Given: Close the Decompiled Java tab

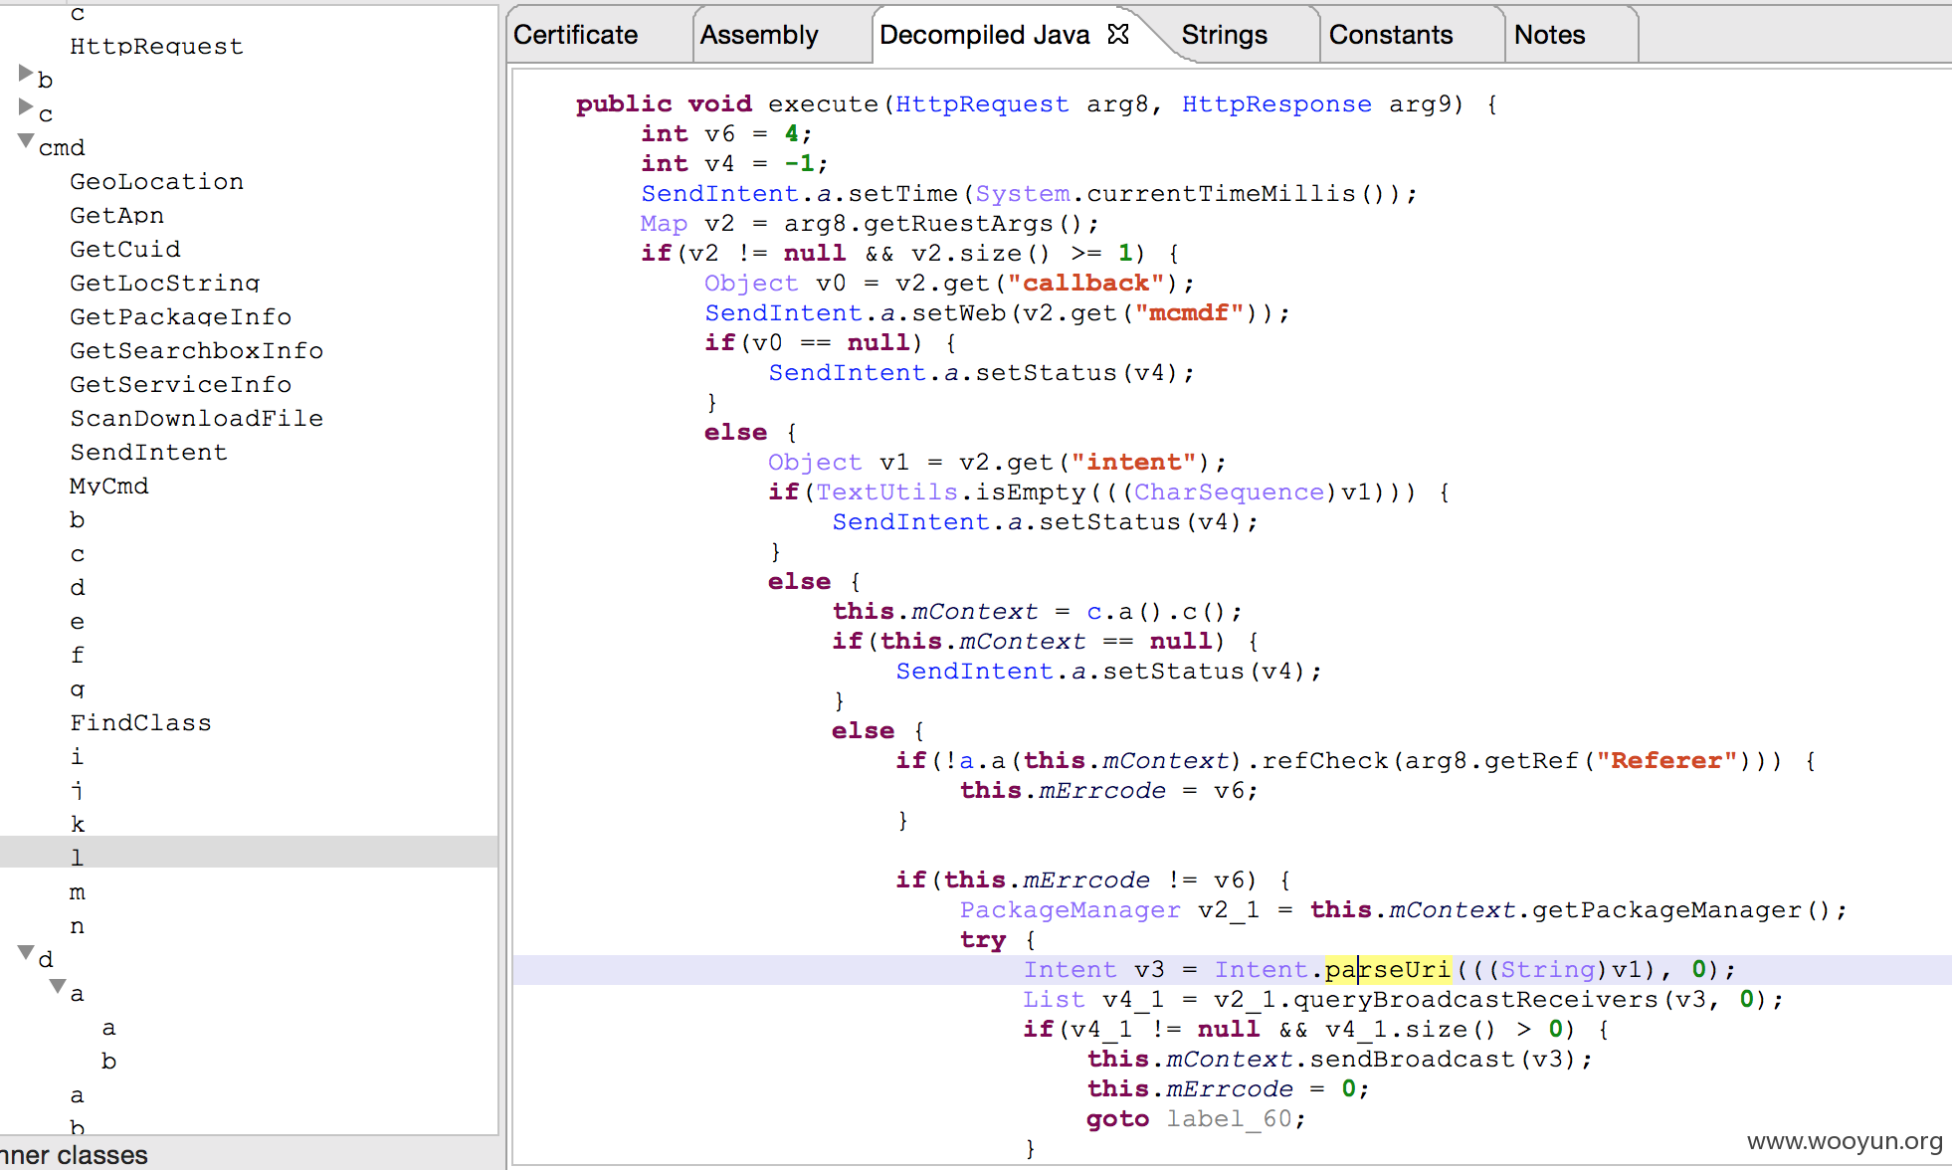Looking at the screenshot, I should [1118, 34].
